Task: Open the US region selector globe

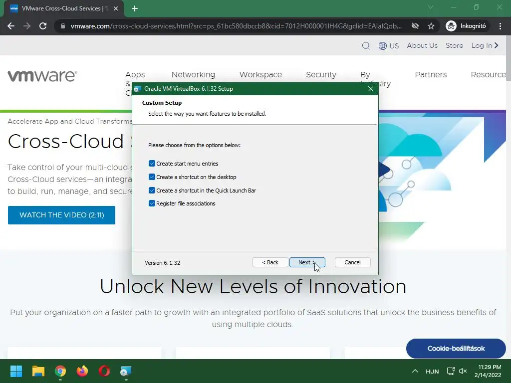Action: click(389, 45)
